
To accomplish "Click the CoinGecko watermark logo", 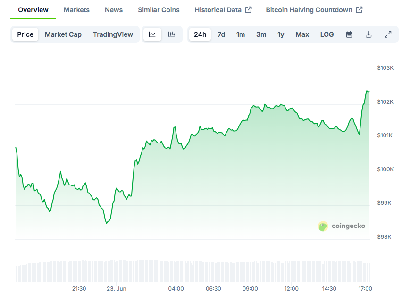I will (x=342, y=226).
